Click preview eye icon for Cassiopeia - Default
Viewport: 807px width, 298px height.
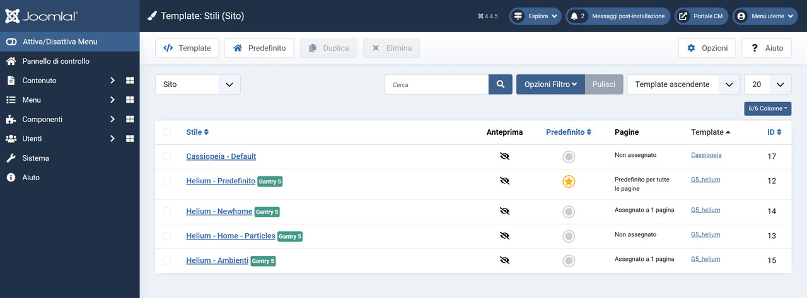[504, 156]
